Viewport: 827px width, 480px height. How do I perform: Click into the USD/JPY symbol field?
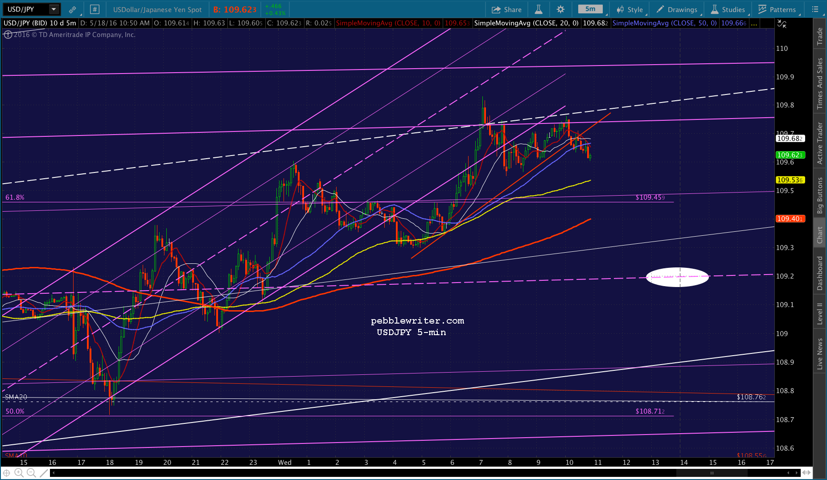(26, 9)
